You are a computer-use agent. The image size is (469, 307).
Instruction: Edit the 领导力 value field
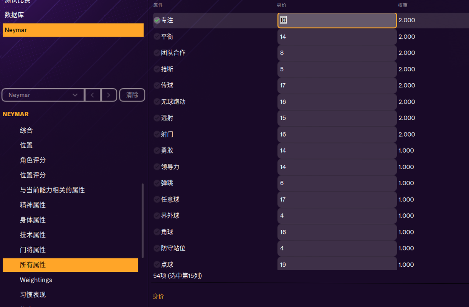[x=337, y=167]
